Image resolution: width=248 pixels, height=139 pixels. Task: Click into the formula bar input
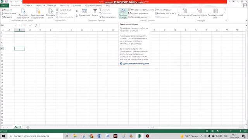[x=142, y=25]
